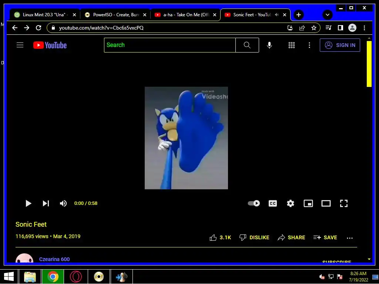
Task: Click the muted volume tray icon
Action: tap(322, 277)
